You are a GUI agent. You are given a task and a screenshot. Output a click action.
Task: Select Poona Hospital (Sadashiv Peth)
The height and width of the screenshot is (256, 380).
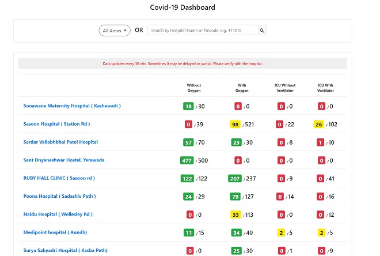[59, 196]
